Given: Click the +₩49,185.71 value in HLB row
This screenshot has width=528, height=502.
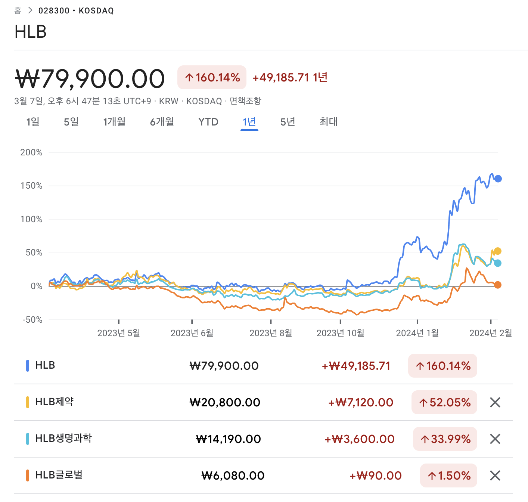Looking at the screenshot, I should click(356, 366).
